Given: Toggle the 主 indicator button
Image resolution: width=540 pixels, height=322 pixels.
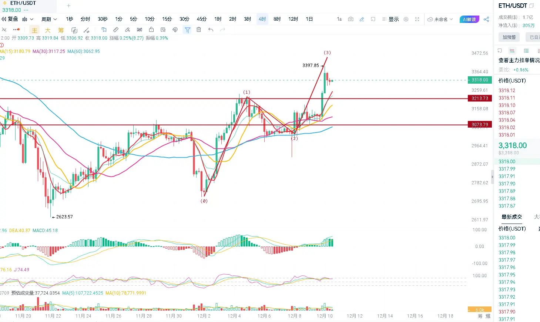Looking at the screenshot, I should pos(34,30).
